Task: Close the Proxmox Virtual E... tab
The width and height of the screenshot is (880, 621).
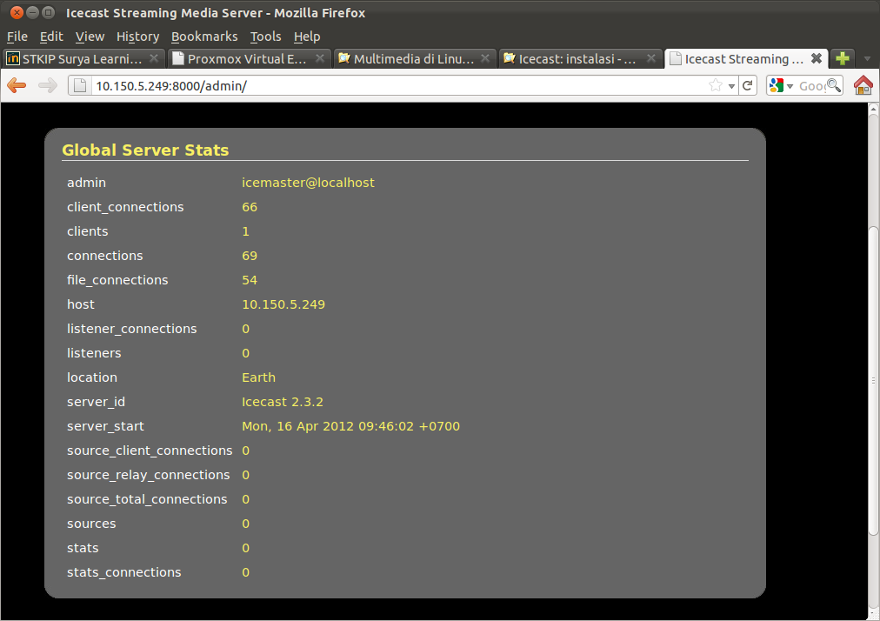Action: [319, 59]
